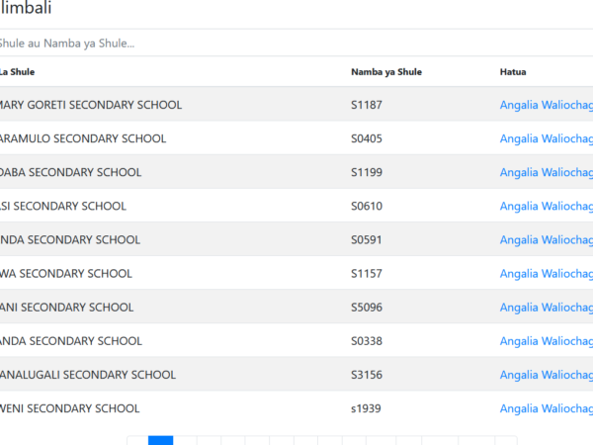Image resolution: width=593 pixels, height=445 pixels.
Task: Select DABA SECONDARY SCHOOL name cell
Action: click(71, 172)
